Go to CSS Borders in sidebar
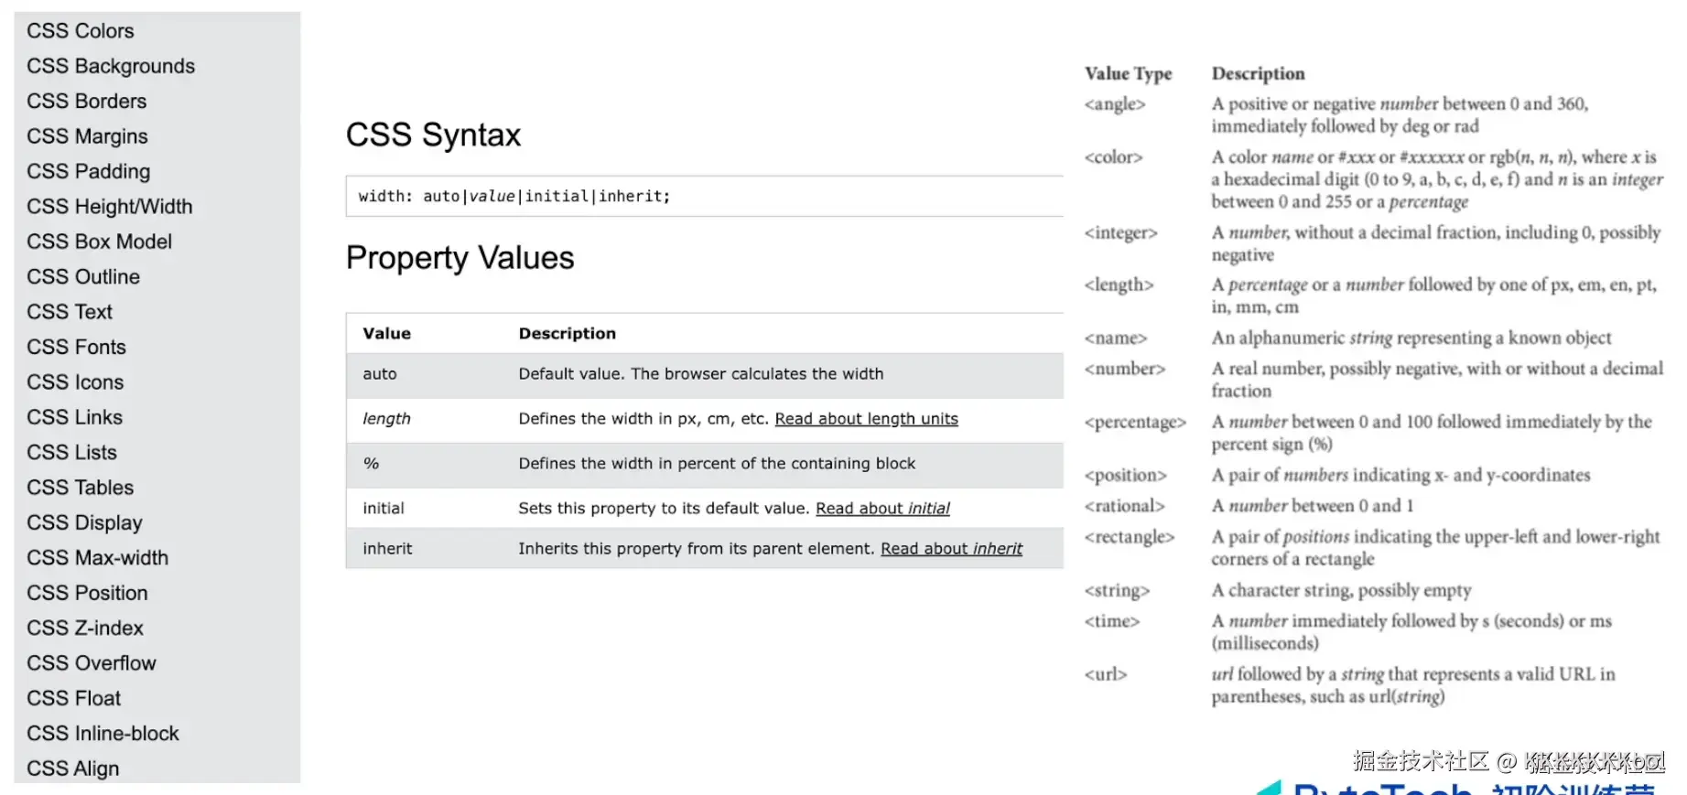1687x795 pixels. coord(87,101)
